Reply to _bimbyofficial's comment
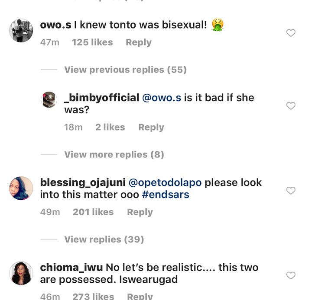This screenshot has height=300, width=312. (151, 127)
